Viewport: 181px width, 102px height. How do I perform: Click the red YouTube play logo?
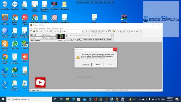(x=40, y=82)
